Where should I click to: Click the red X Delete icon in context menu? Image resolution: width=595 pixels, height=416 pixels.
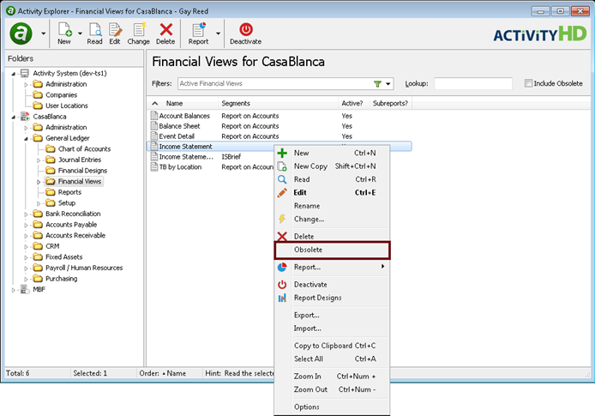[282, 237]
